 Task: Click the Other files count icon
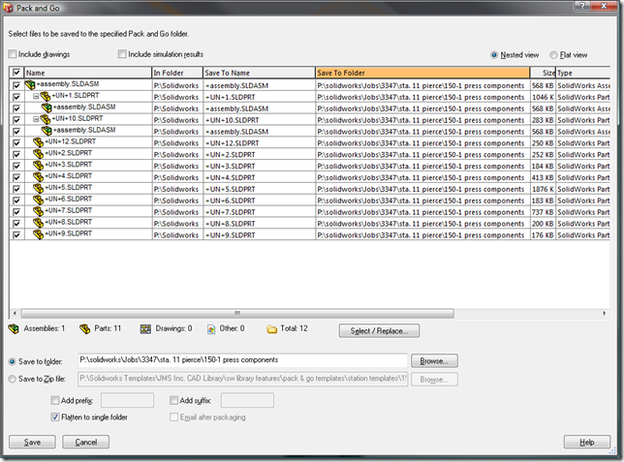211,329
